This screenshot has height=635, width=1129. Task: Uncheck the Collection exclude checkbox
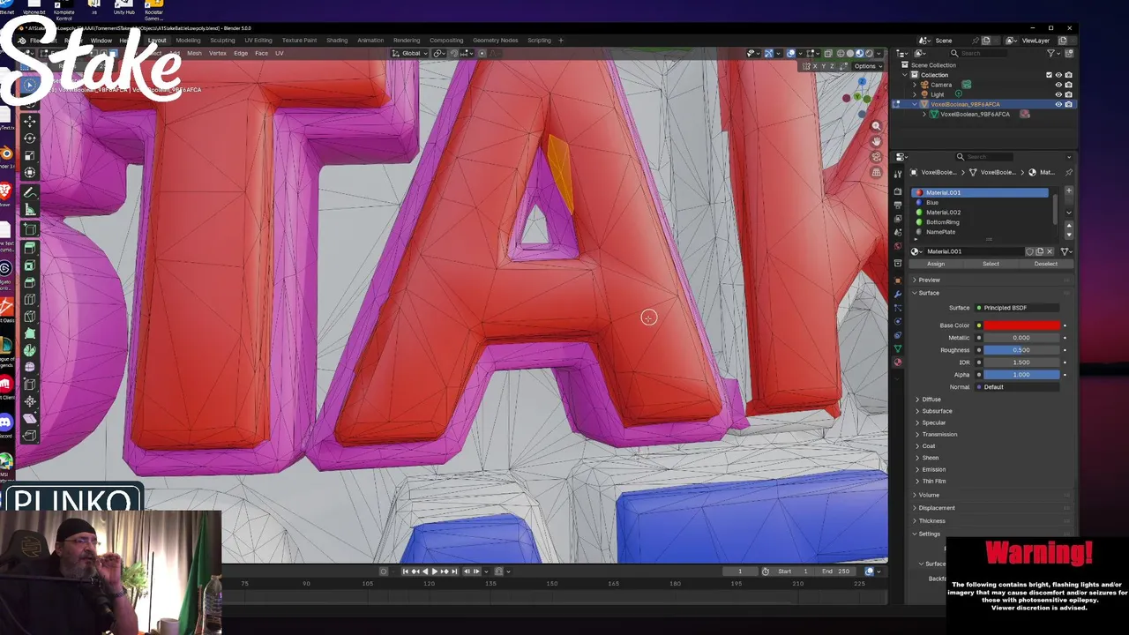pyautogui.click(x=1049, y=75)
